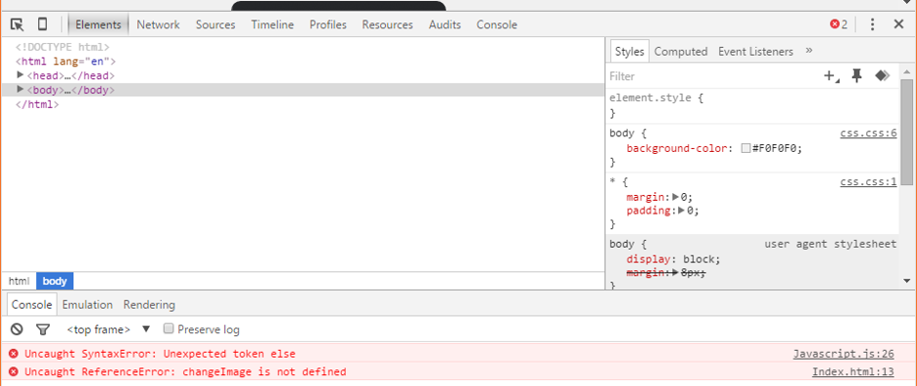Click the display: block declaration
The width and height of the screenshot is (917, 386).
673,259
